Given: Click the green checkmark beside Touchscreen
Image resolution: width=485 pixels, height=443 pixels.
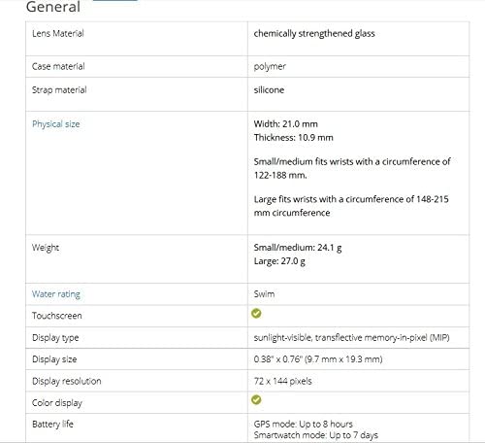Looking at the screenshot, I should (256, 314).
